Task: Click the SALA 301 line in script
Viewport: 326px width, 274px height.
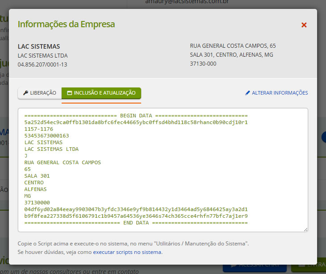Action: pos(37,176)
